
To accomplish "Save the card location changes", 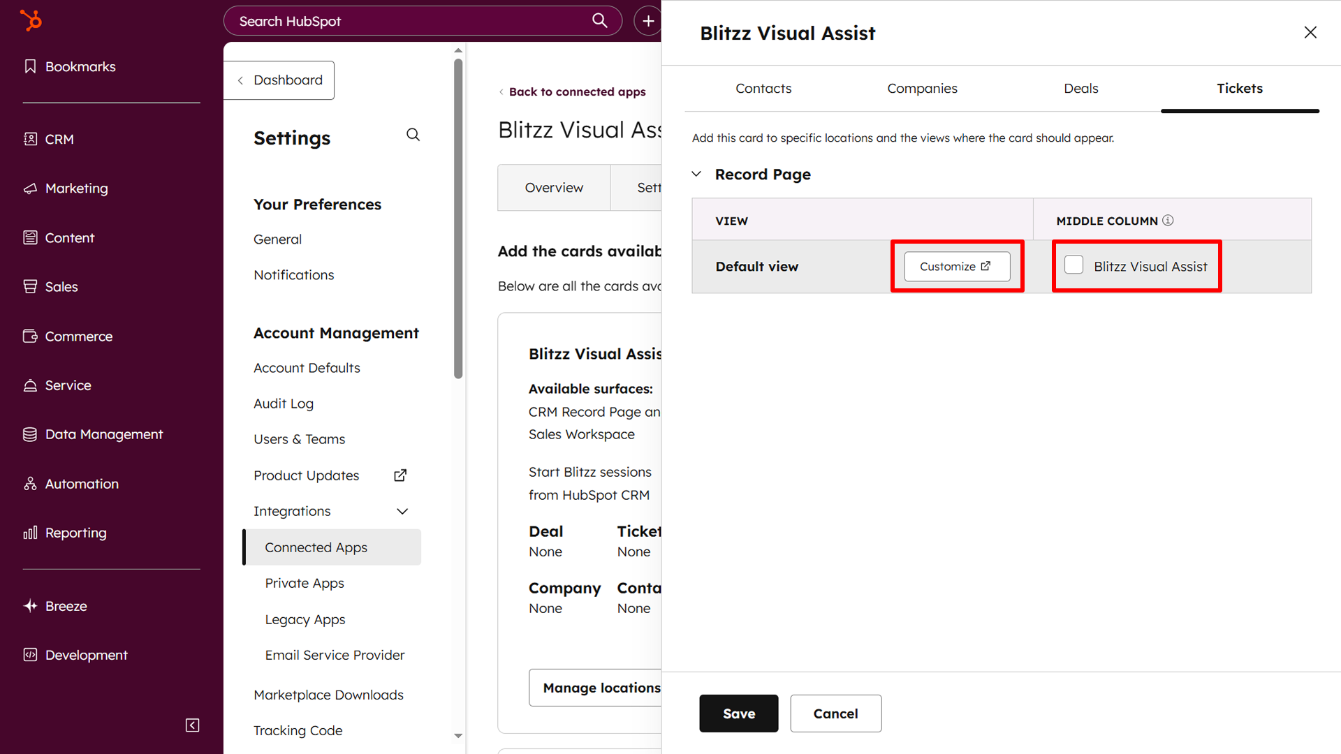I will tap(738, 714).
